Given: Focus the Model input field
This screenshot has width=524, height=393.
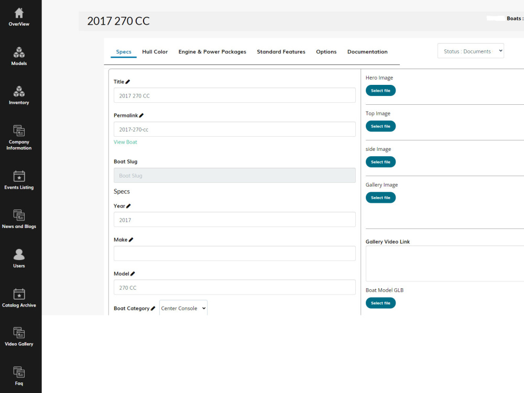Looking at the screenshot, I should pos(235,287).
